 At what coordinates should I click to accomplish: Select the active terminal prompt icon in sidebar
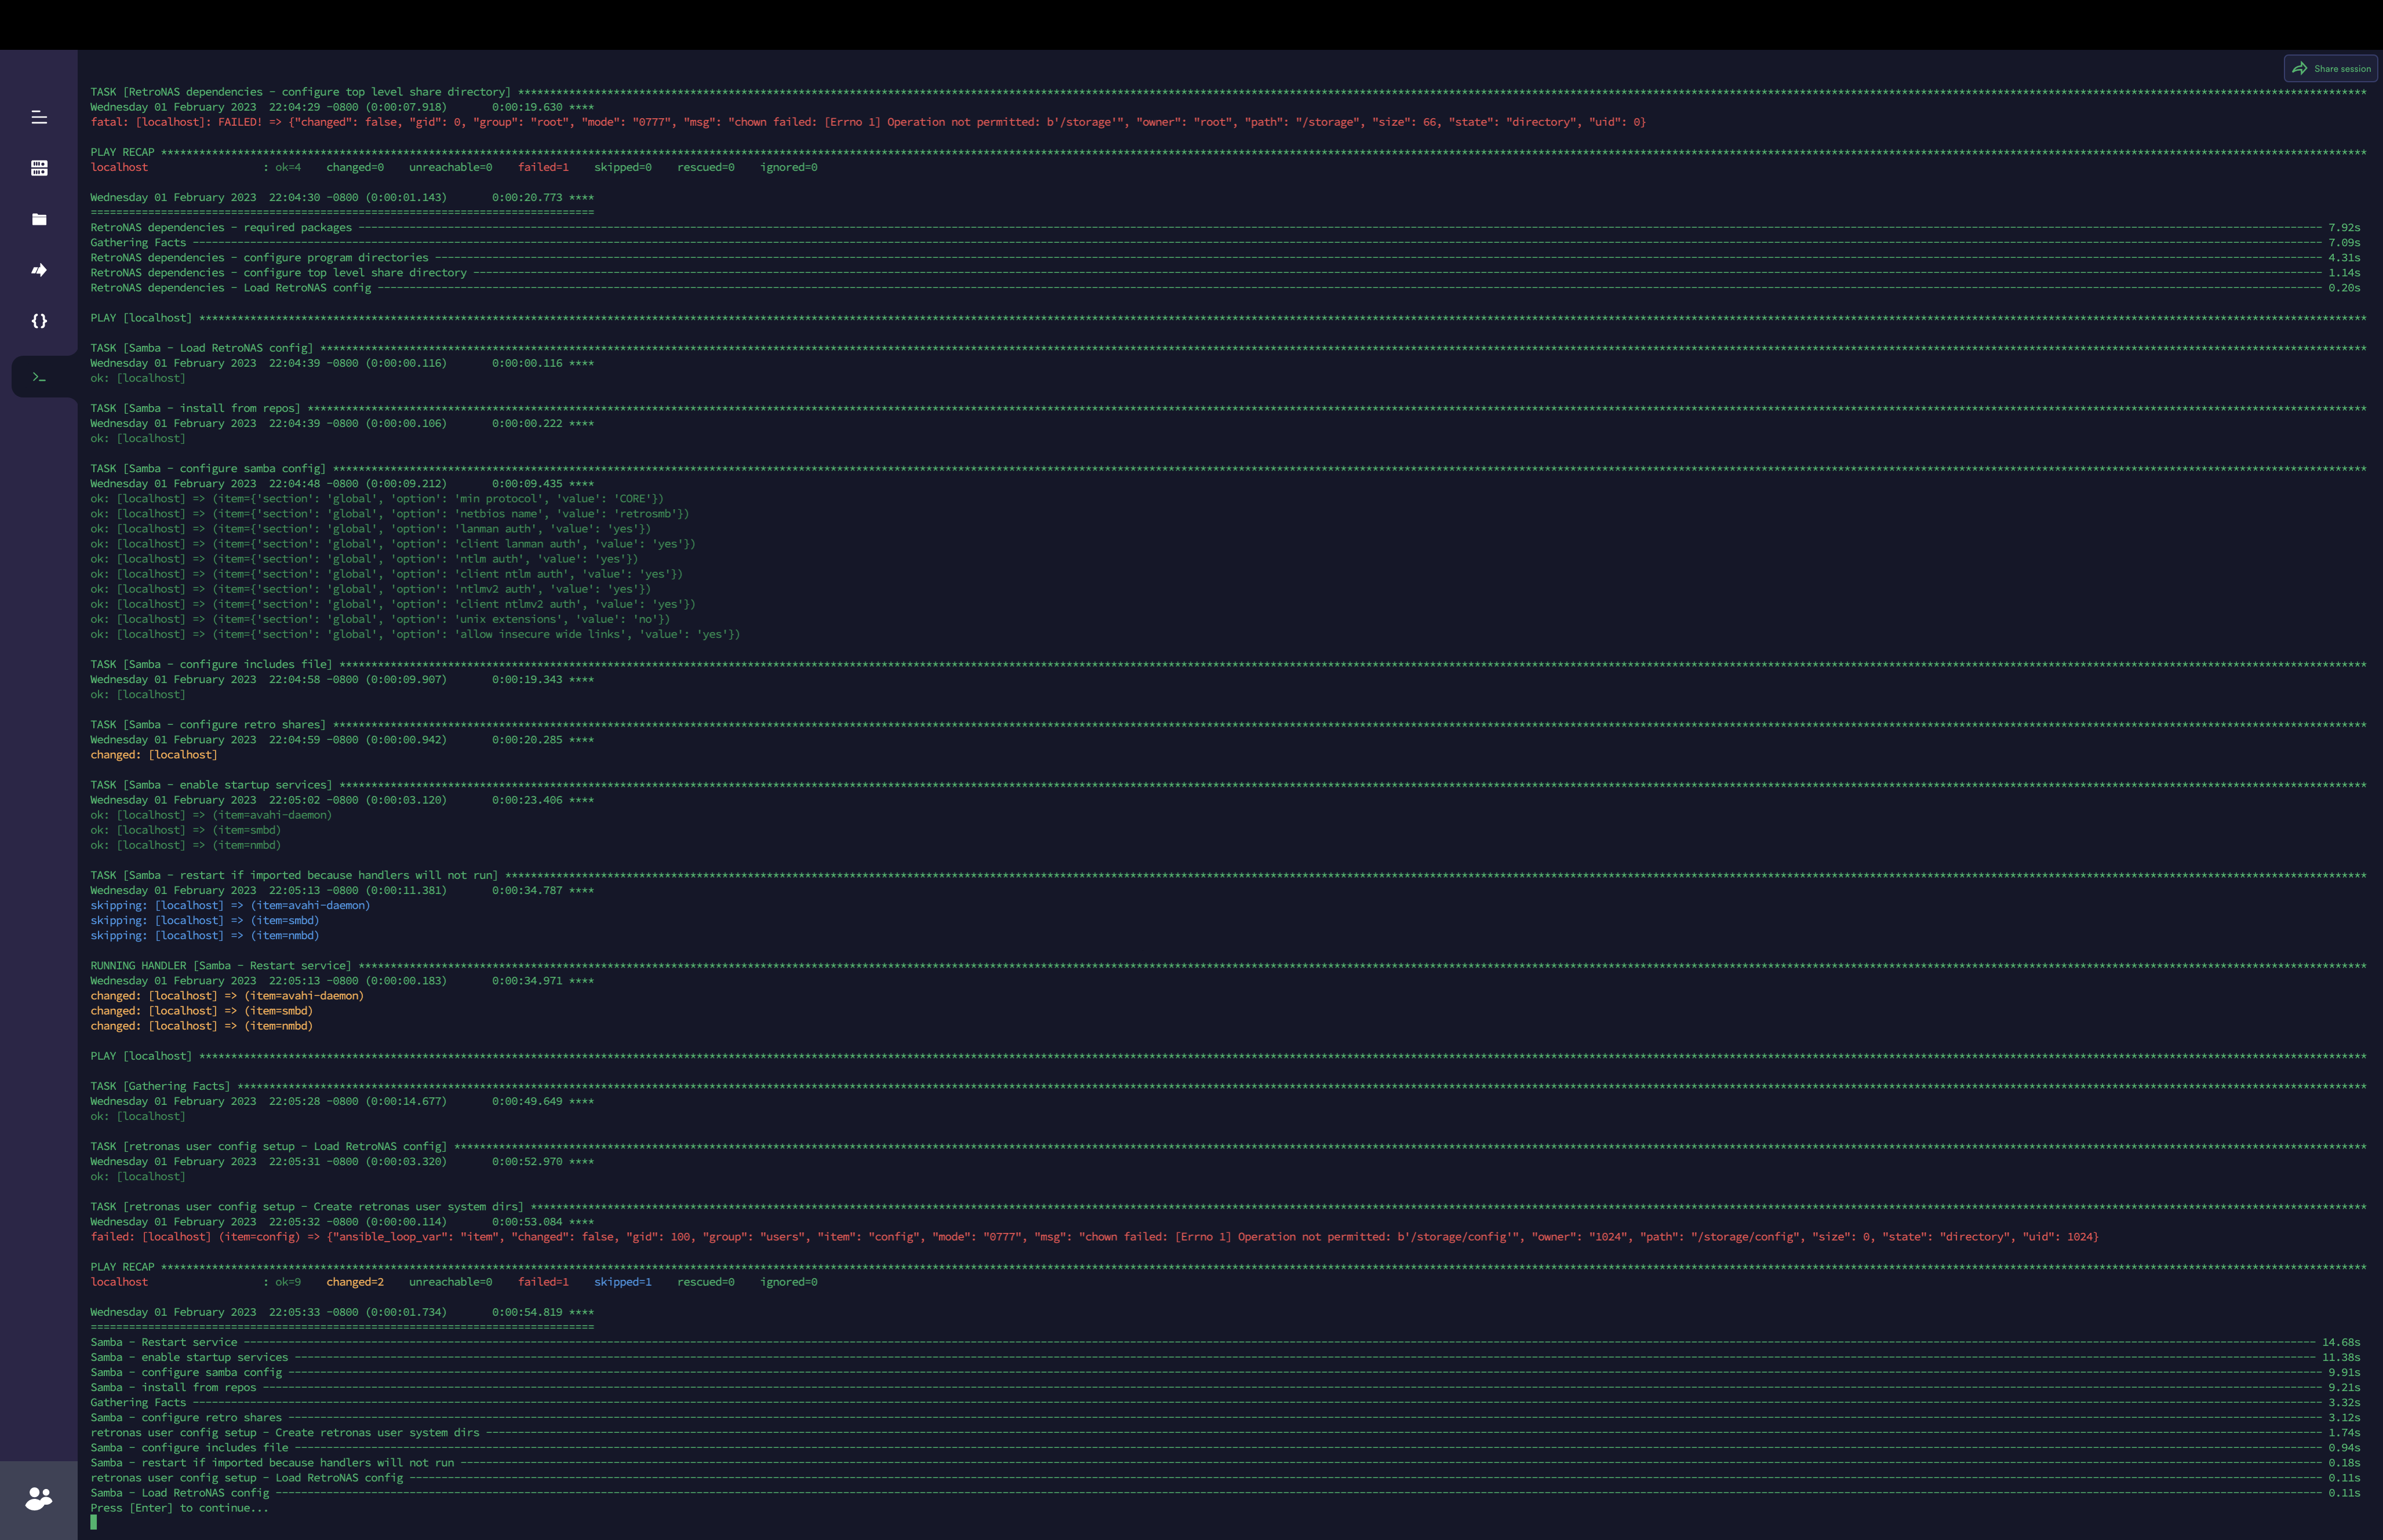[x=39, y=377]
